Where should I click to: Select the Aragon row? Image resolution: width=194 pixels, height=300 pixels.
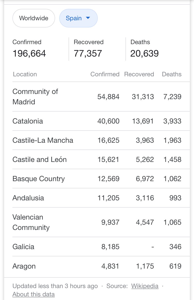[x=101, y=266]
